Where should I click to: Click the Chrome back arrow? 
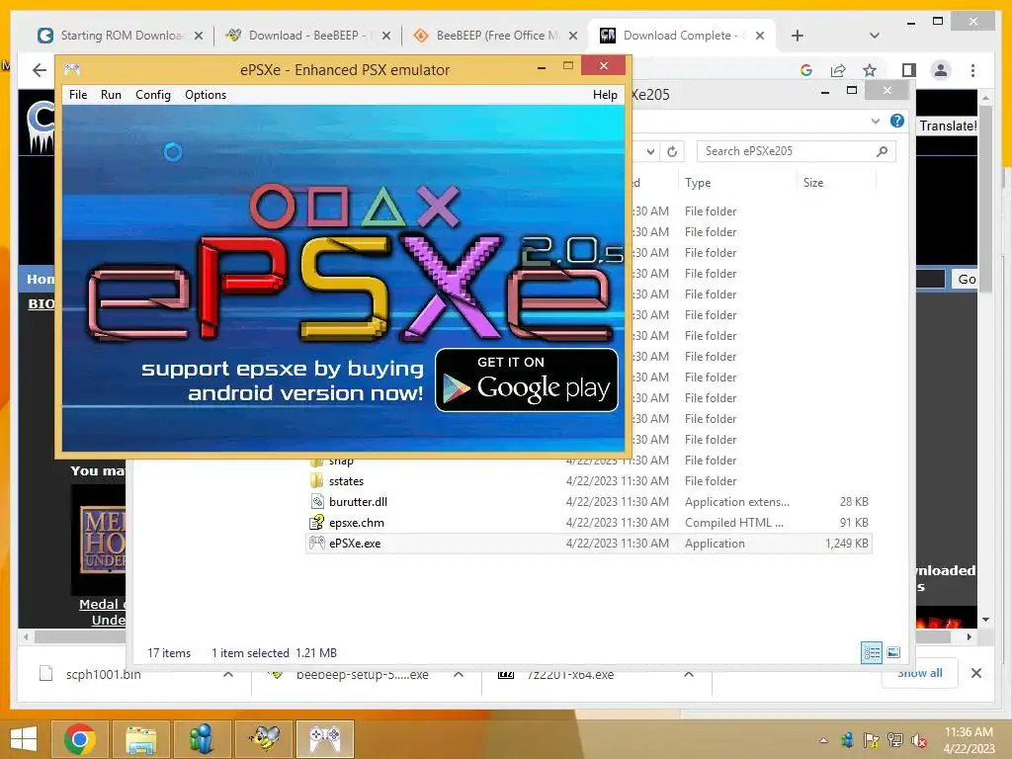[40, 70]
